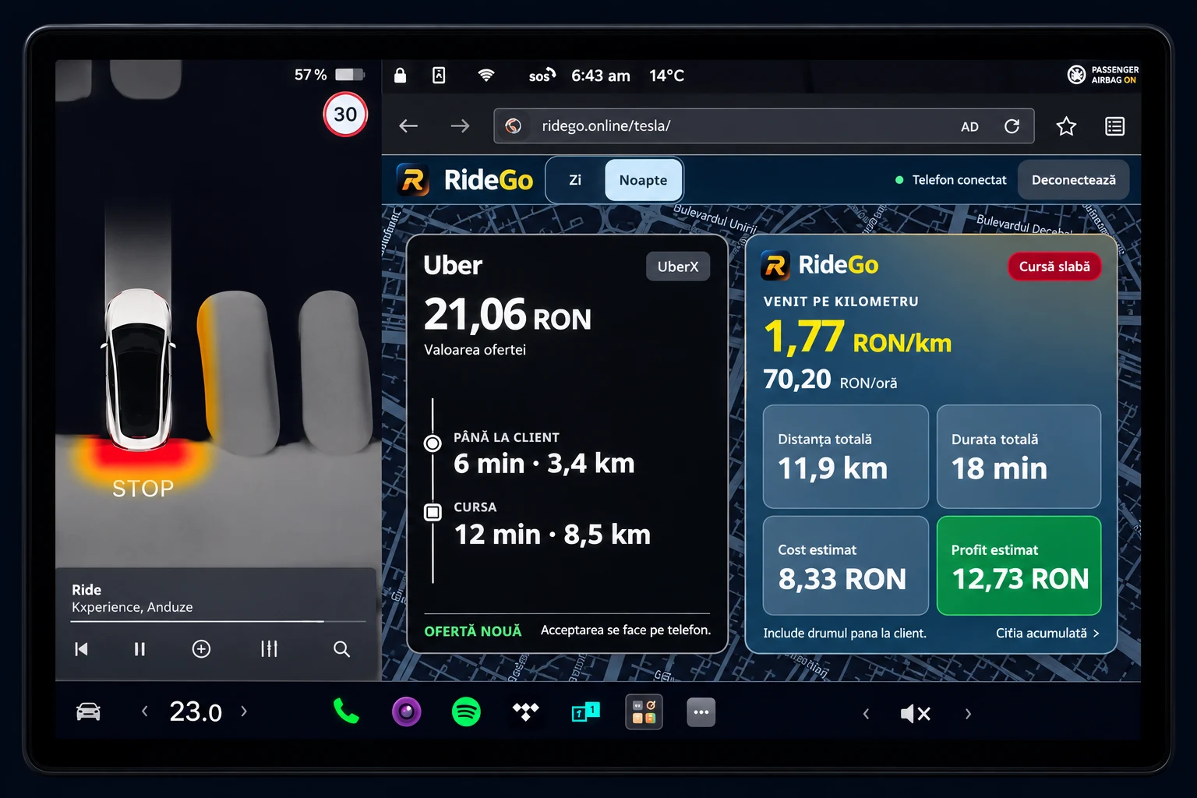The image size is (1197, 798).
Task: Tap the 23.0 temperature setting
Action: [x=196, y=711]
